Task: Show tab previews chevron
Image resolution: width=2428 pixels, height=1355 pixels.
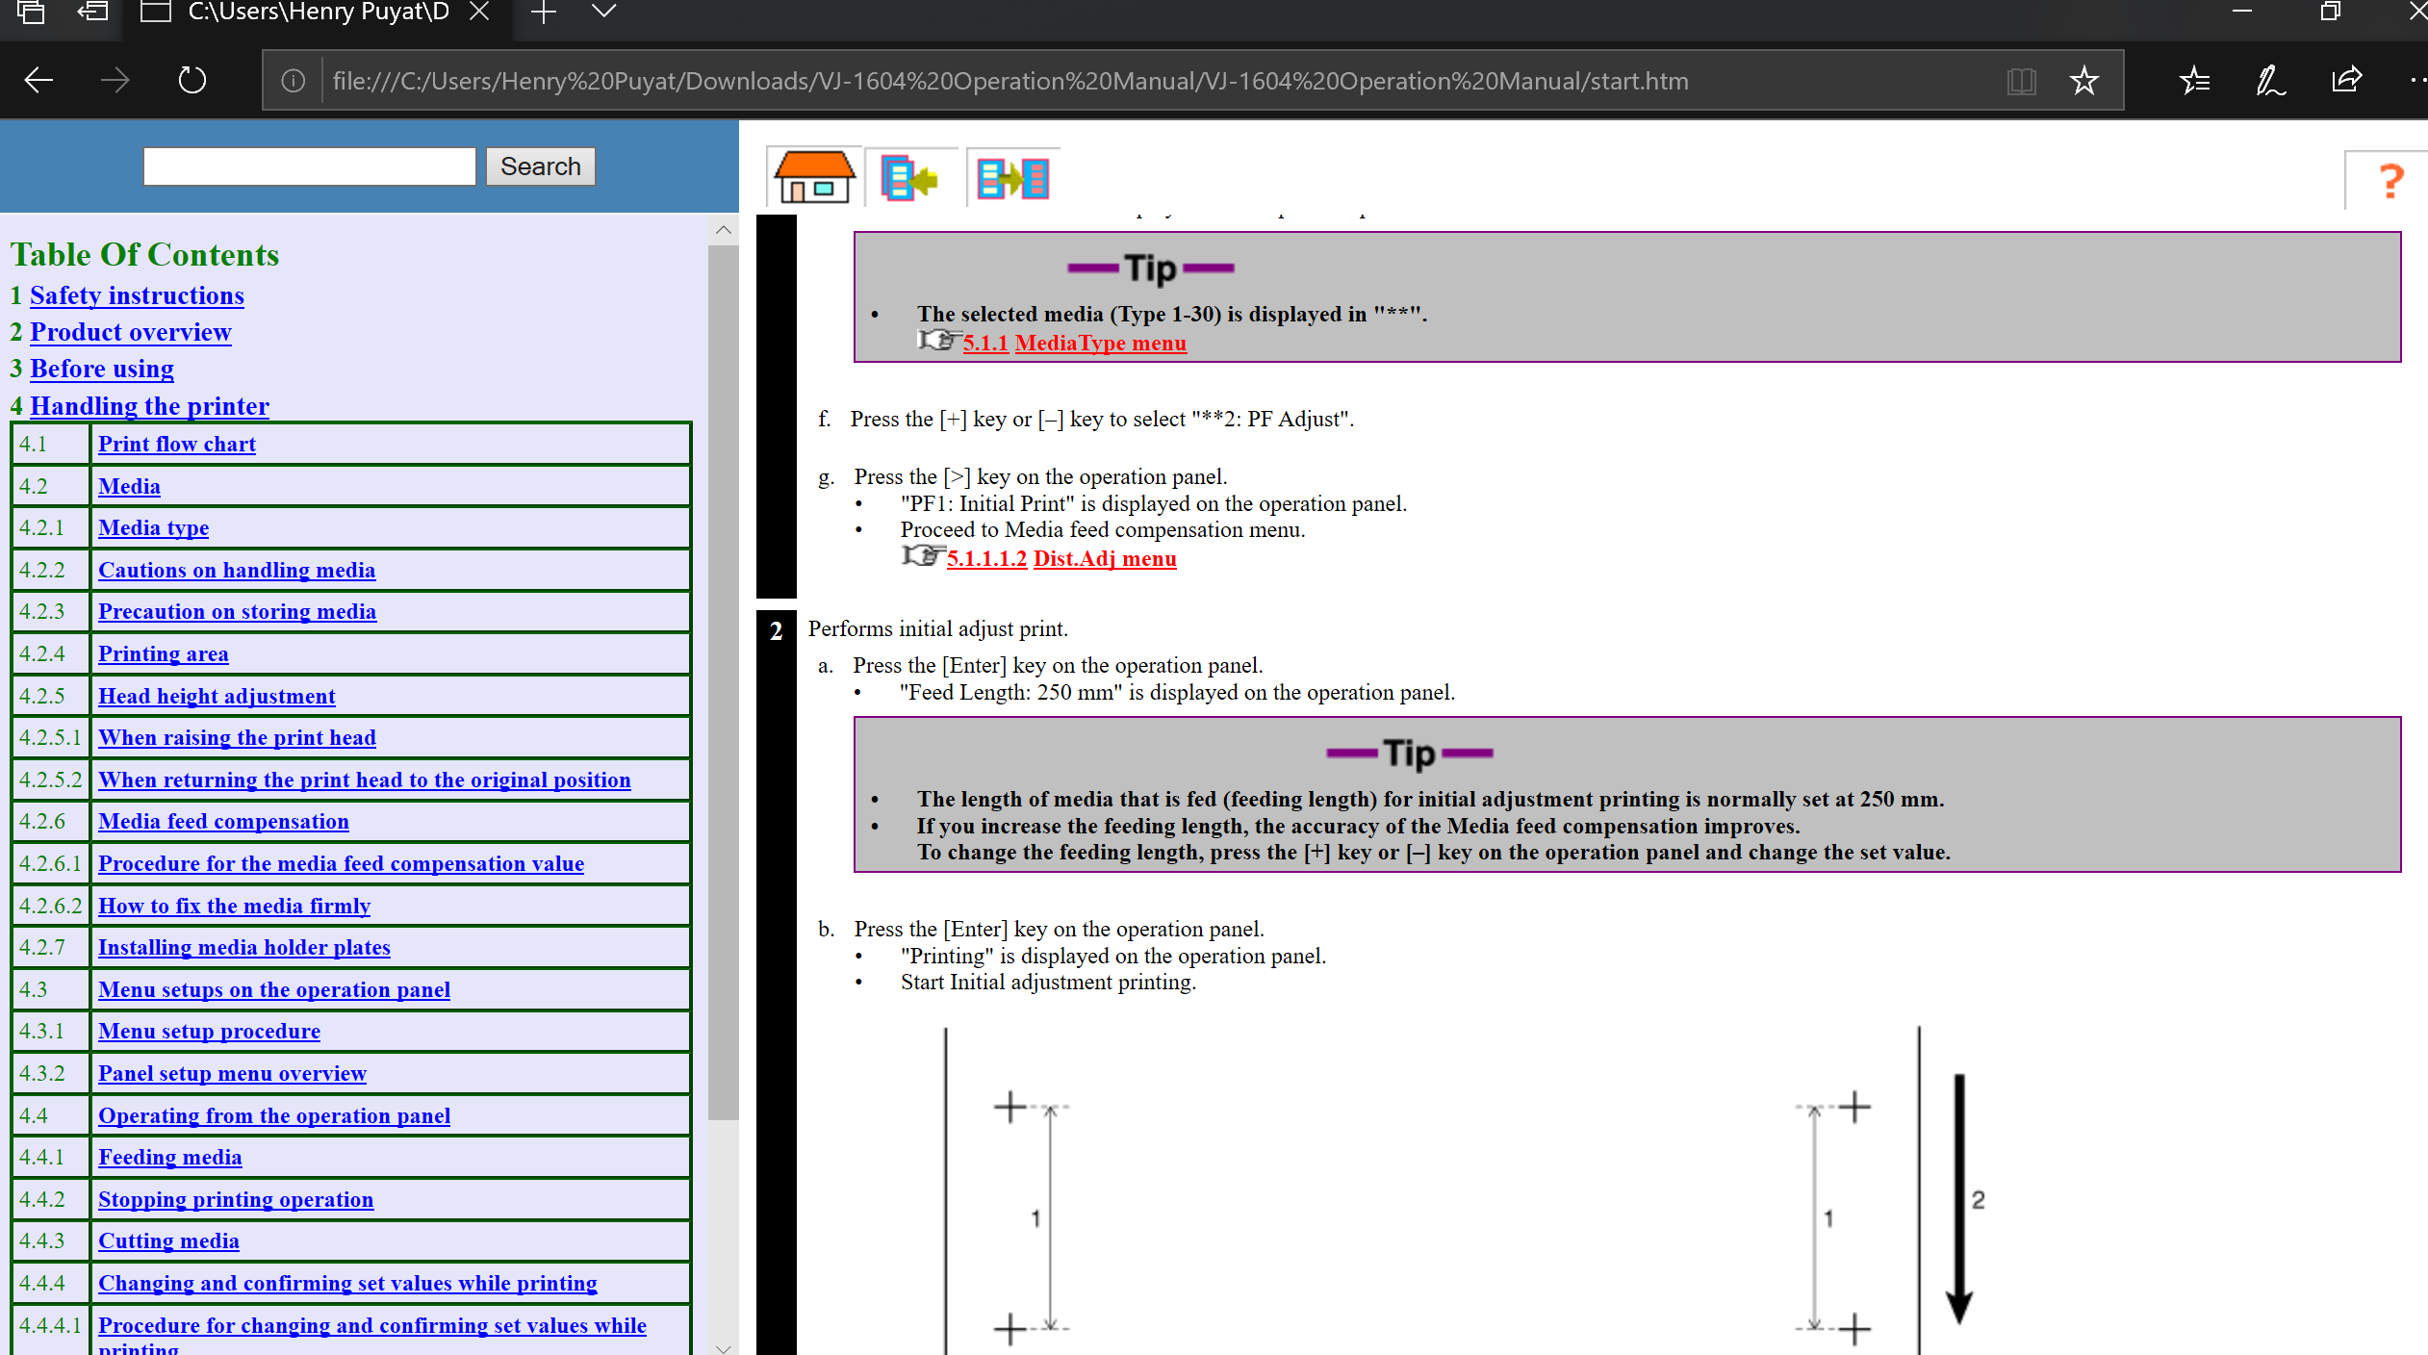Action: tap(604, 12)
